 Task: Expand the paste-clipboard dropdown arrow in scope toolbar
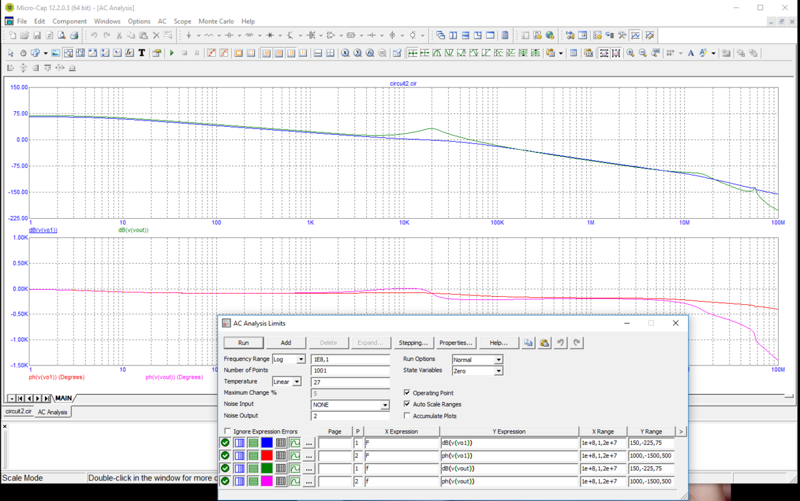coord(561,53)
